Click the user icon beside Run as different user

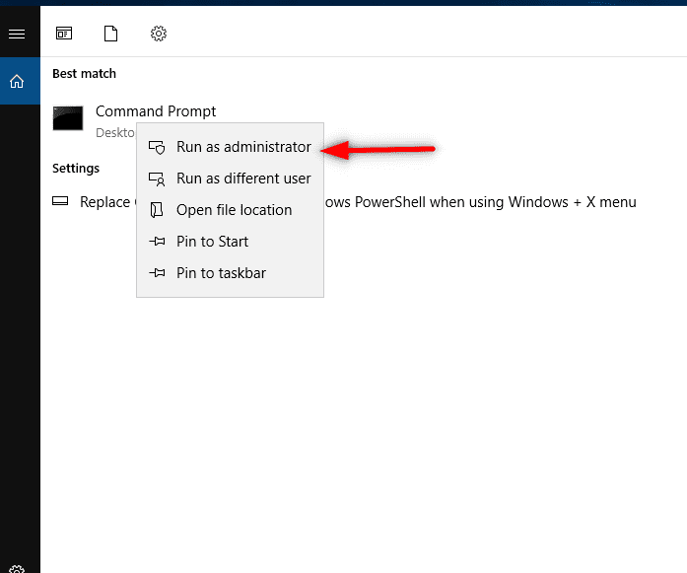pyautogui.click(x=156, y=179)
